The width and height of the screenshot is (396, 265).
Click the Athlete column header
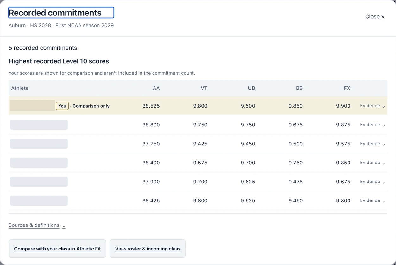[20, 88]
